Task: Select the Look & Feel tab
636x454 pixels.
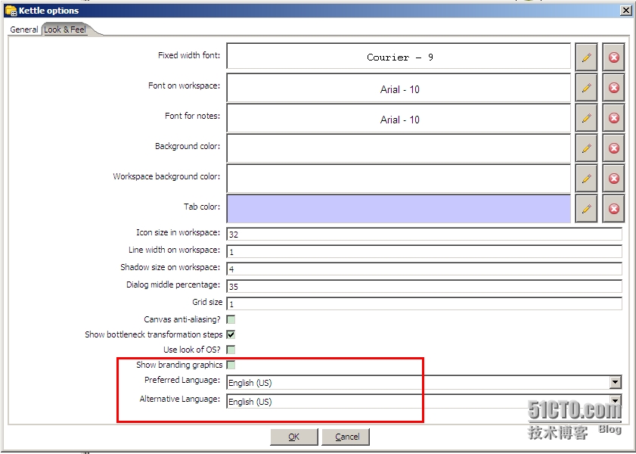Action: (x=65, y=30)
